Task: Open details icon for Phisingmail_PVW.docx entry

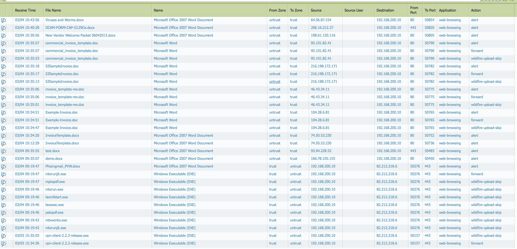Action: coord(3,167)
